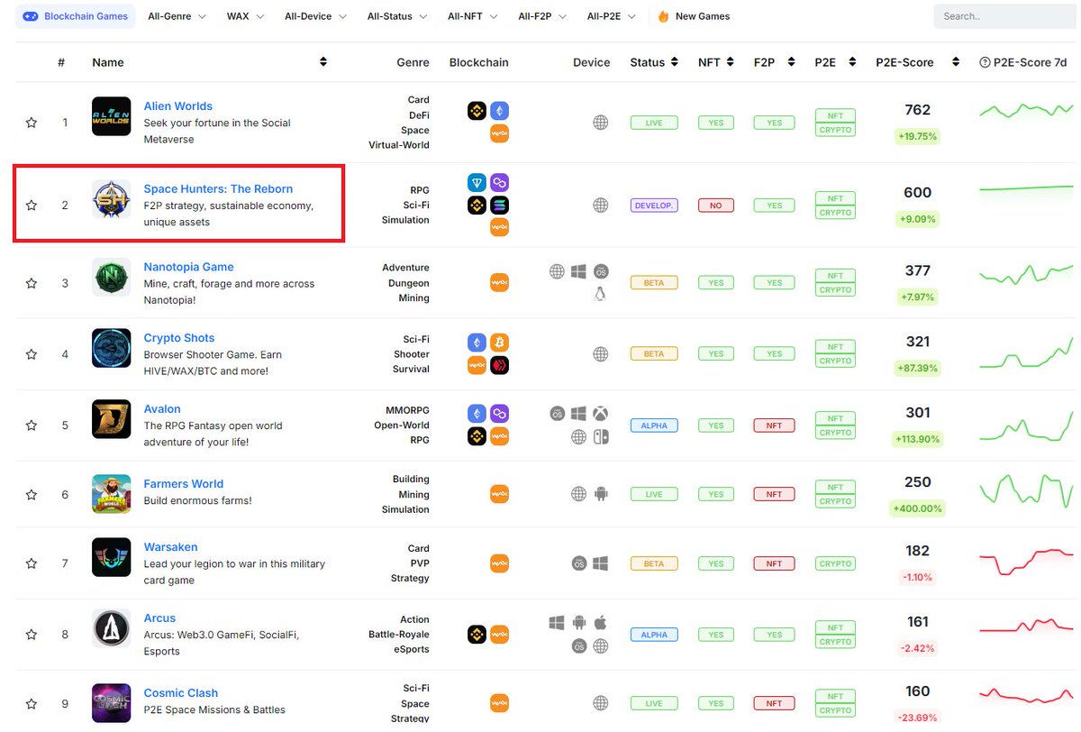Favorite the Warsaken game
The image size is (1081, 732).
pos(32,563)
